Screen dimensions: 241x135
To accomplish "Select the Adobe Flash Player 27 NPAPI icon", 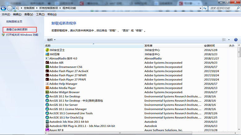I will coord(47,75).
